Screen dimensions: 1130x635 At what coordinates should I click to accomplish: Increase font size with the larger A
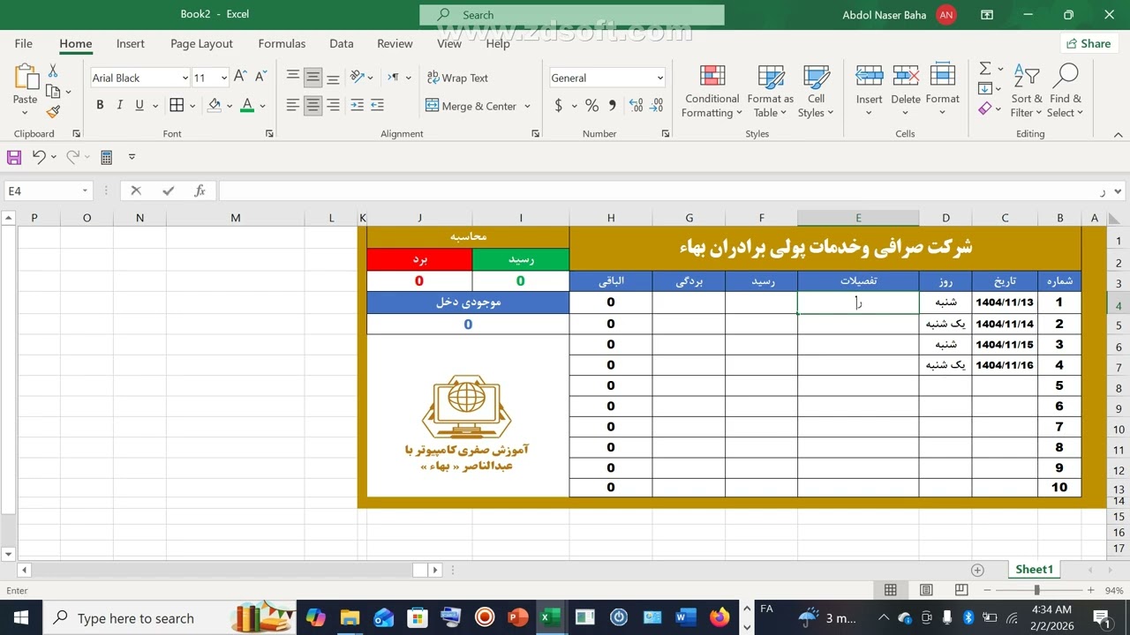[241, 78]
